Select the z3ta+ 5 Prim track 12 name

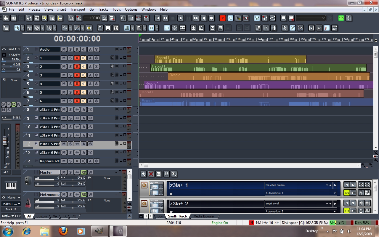49,144
